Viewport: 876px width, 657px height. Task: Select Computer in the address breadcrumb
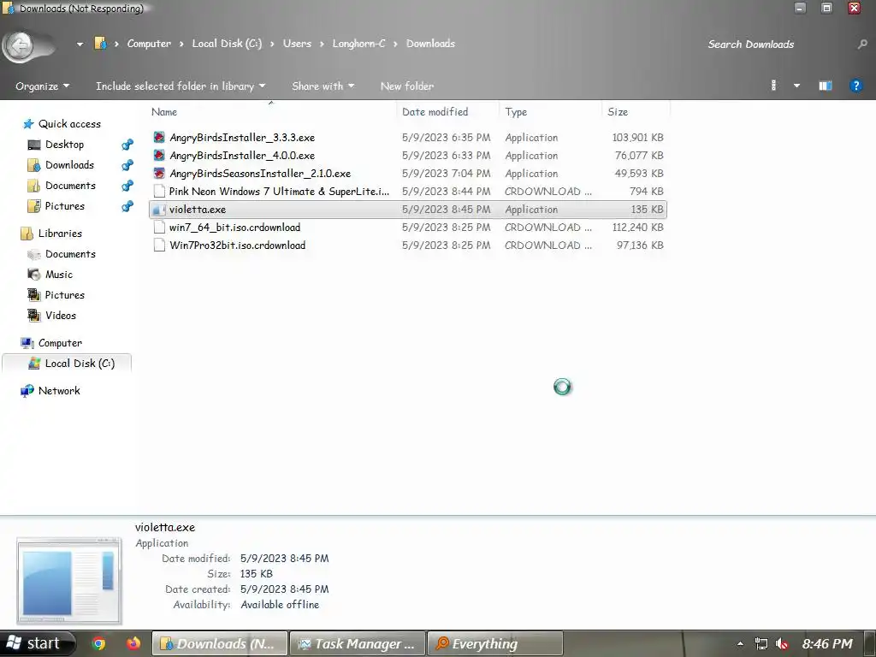click(x=149, y=44)
